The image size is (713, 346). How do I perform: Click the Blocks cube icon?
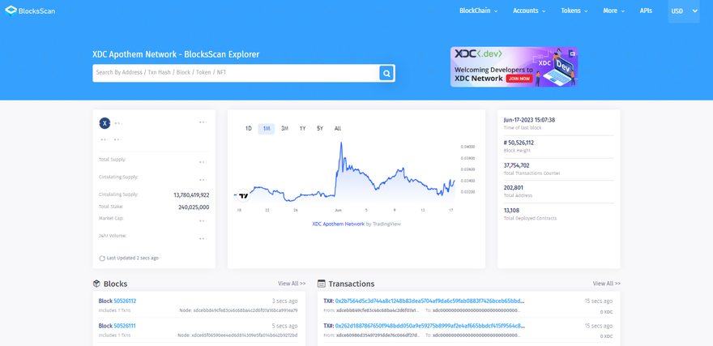(x=96, y=284)
